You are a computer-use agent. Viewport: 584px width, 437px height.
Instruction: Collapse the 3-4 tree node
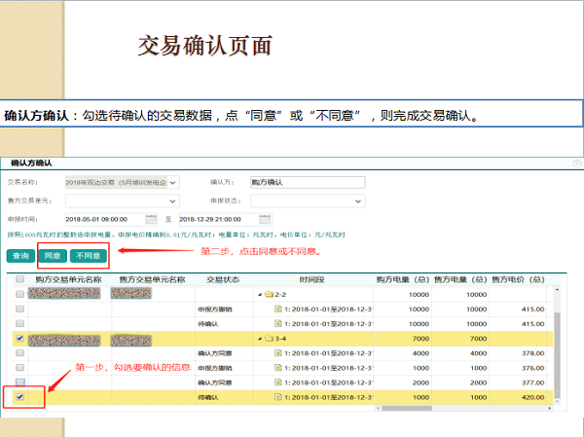pos(258,340)
